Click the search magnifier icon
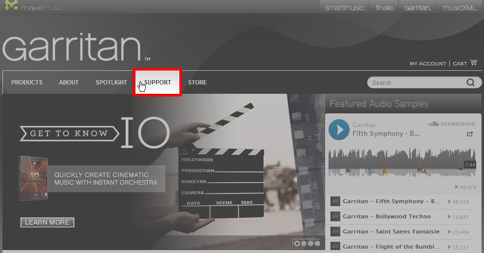484x253 pixels. [x=471, y=83]
